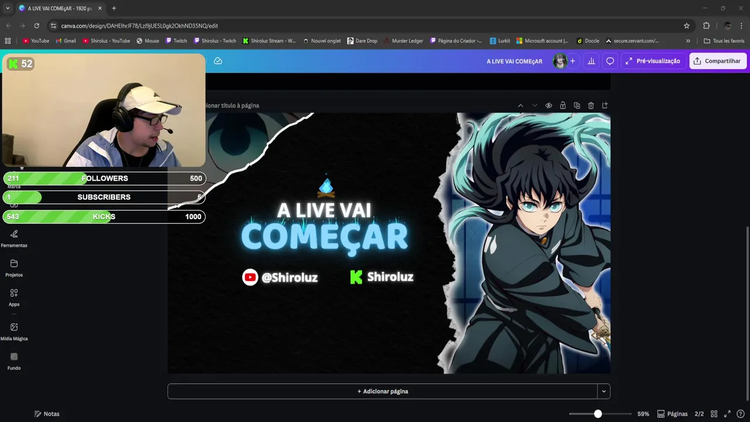Image resolution: width=750 pixels, height=422 pixels.
Task: Delete the page with trash icon
Action: point(591,105)
